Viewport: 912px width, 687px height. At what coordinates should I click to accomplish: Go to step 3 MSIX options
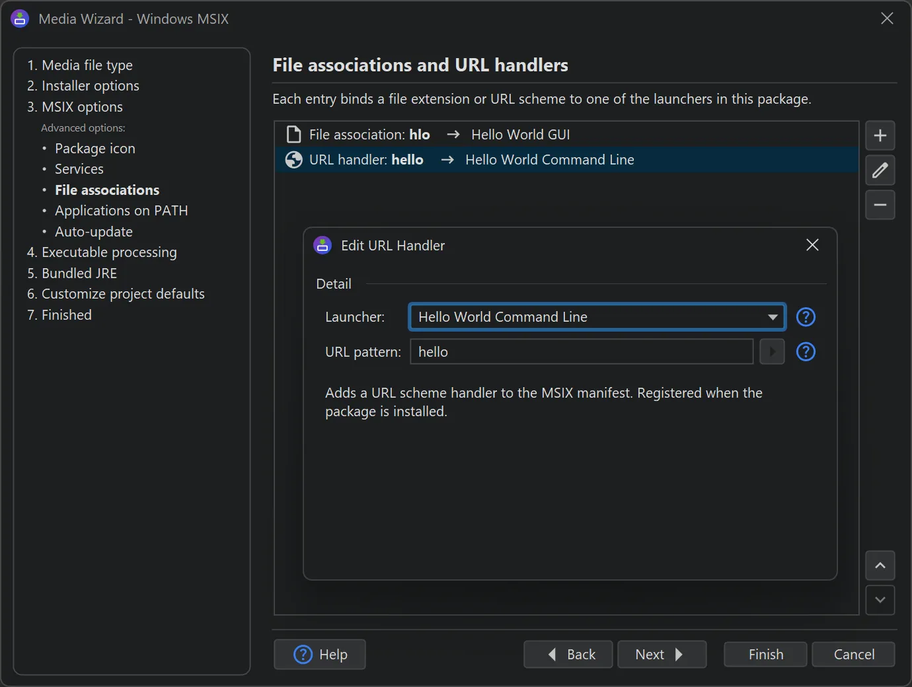pyautogui.click(x=75, y=107)
